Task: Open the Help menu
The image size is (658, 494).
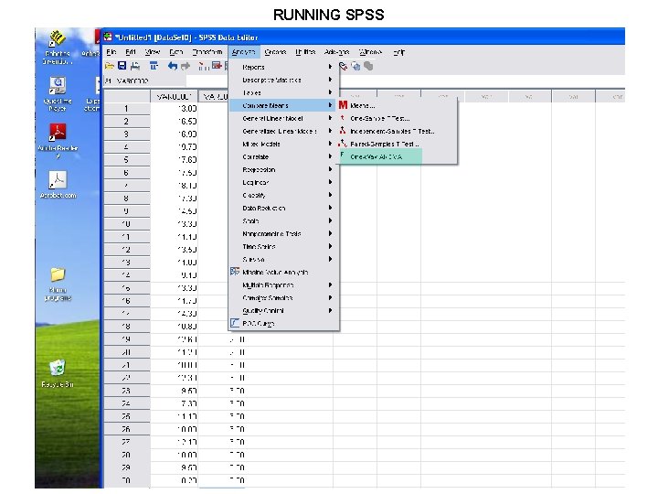Action: pyautogui.click(x=399, y=52)
